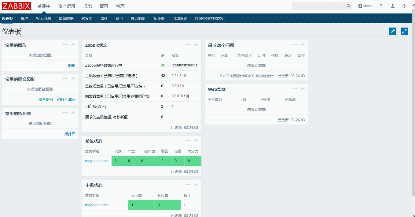
Task: Click the logout power icon
Action: pyautogui.click(x=404, y=6)
